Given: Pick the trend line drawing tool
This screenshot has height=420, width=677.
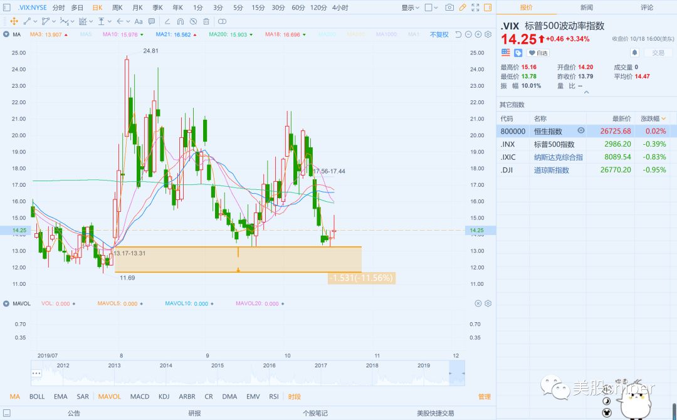Looking at the screenshot, I should pos(27,21).
